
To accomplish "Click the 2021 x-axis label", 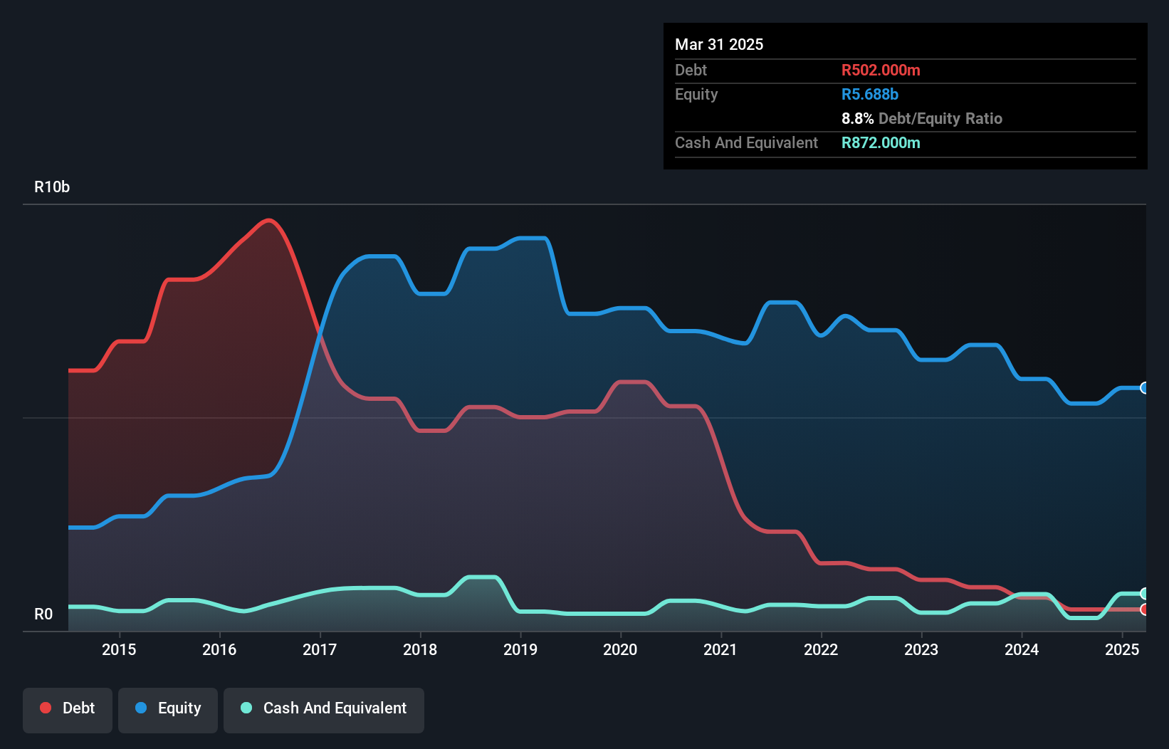I will pos(720,649).
